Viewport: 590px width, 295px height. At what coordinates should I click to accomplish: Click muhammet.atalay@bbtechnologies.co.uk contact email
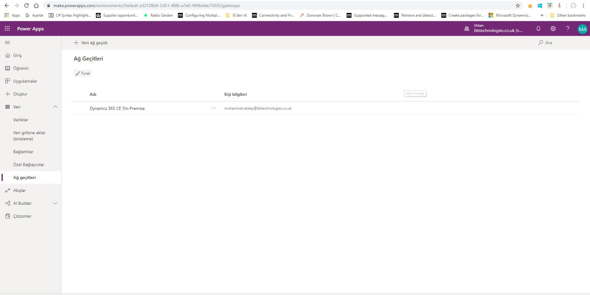click(x=258, y=108)
